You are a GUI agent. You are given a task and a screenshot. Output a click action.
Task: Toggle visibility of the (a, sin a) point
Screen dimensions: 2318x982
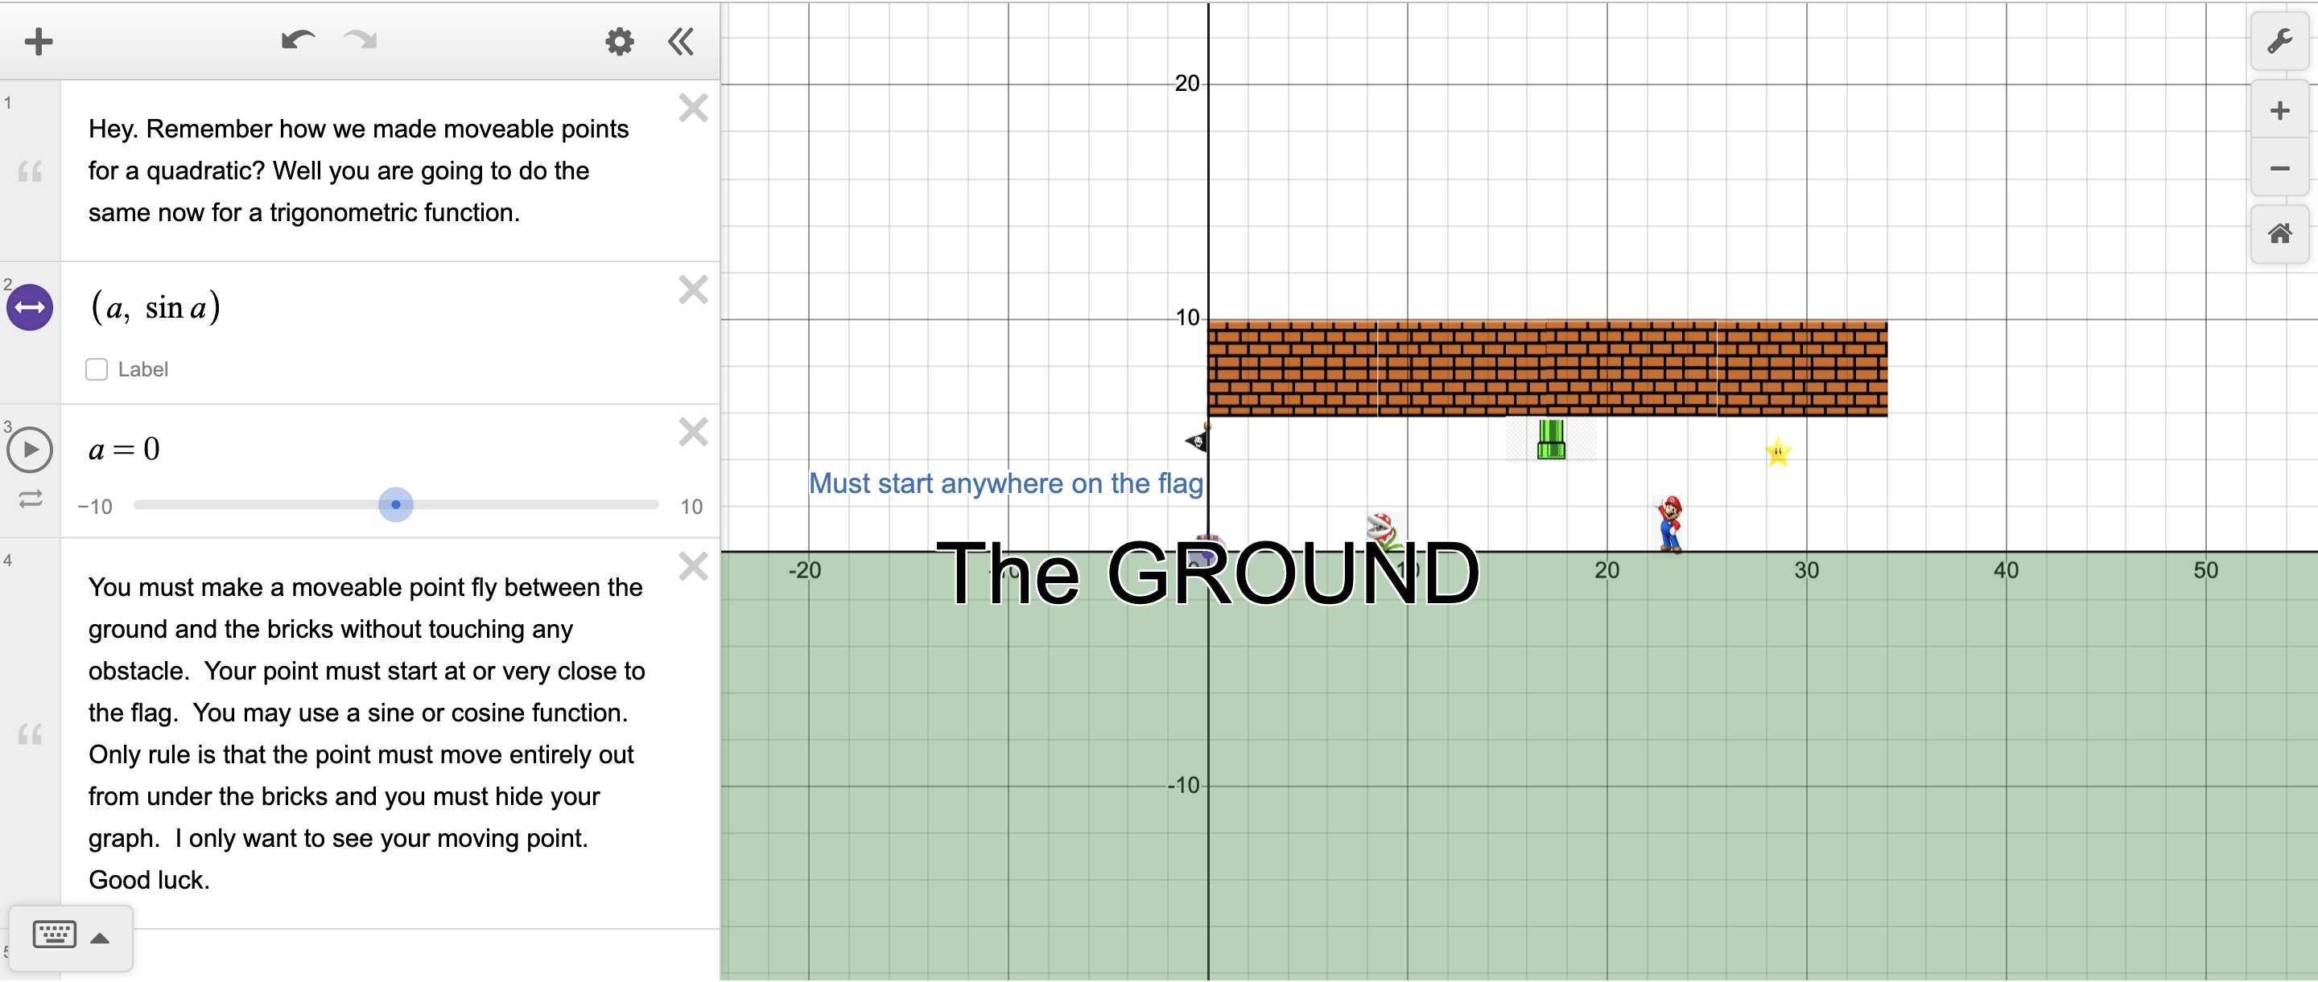[x=30, y=307]
